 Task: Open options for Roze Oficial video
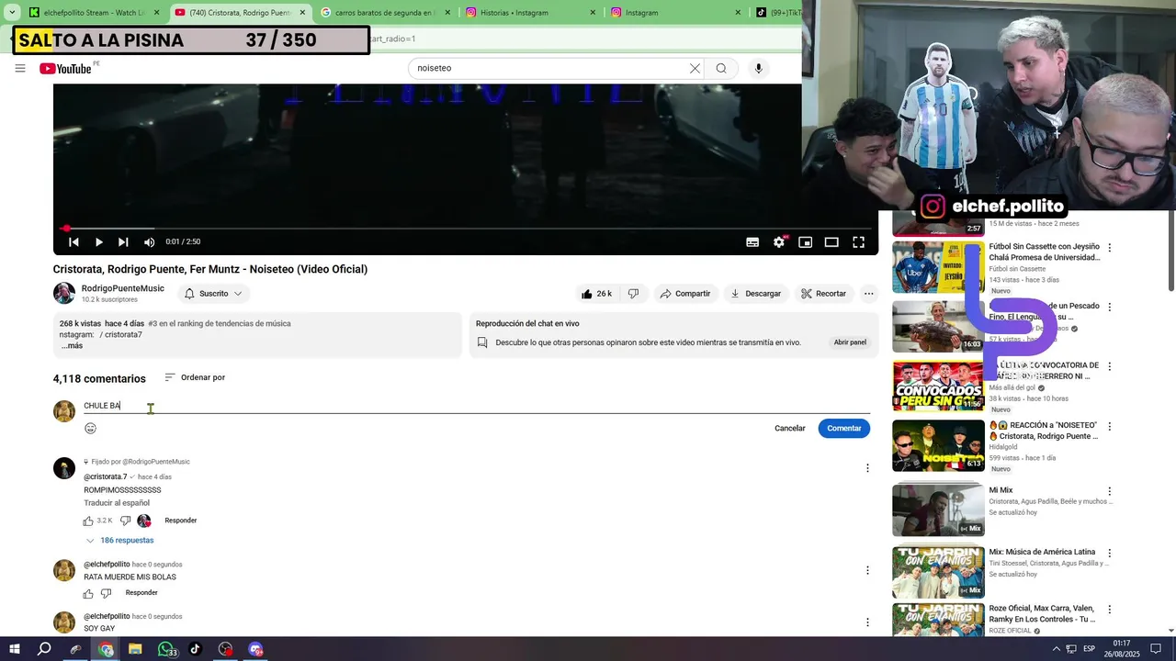pos(1109,610)
